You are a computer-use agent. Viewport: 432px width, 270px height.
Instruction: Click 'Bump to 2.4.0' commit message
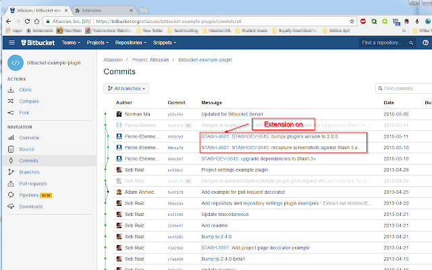216,237
